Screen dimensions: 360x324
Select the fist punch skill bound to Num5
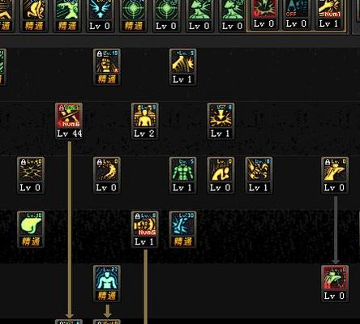point(145,229)
